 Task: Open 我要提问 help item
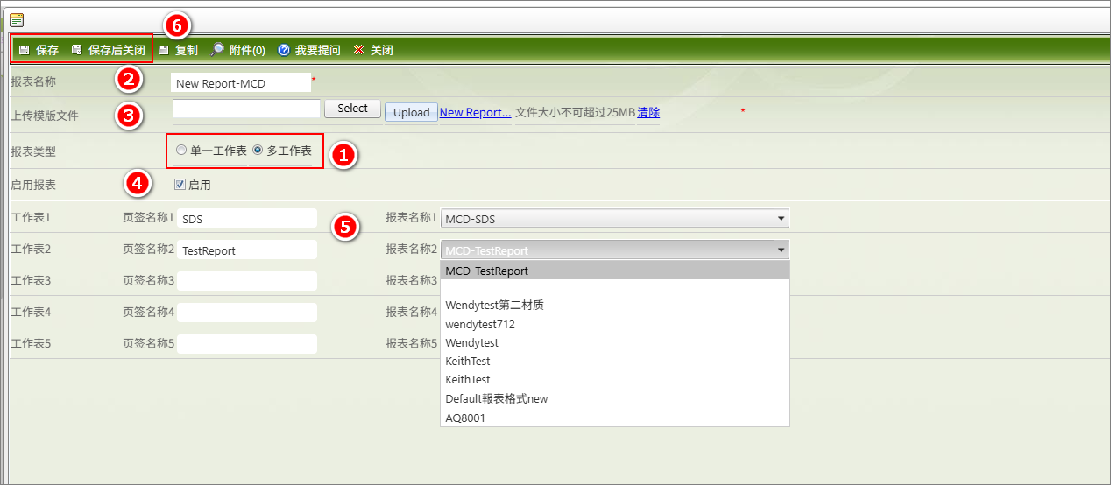coord(318,50)
